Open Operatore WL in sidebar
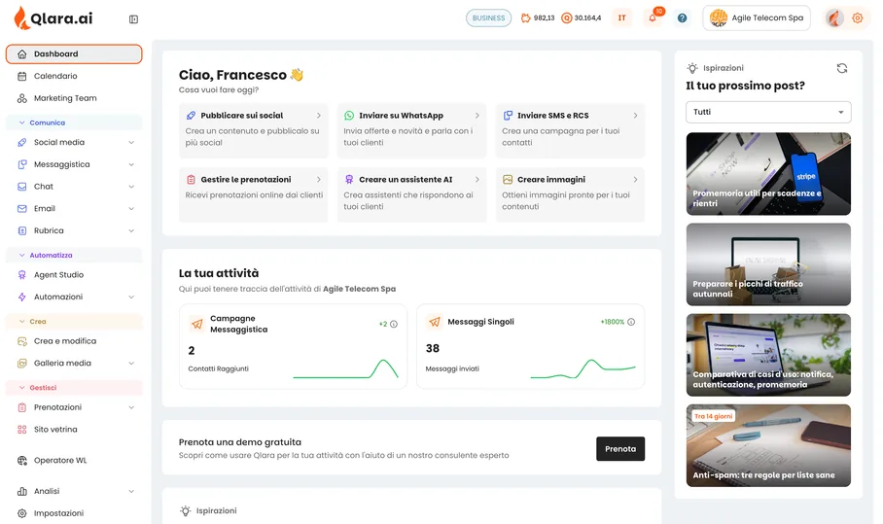883x524 pixels. pos(74,461)
